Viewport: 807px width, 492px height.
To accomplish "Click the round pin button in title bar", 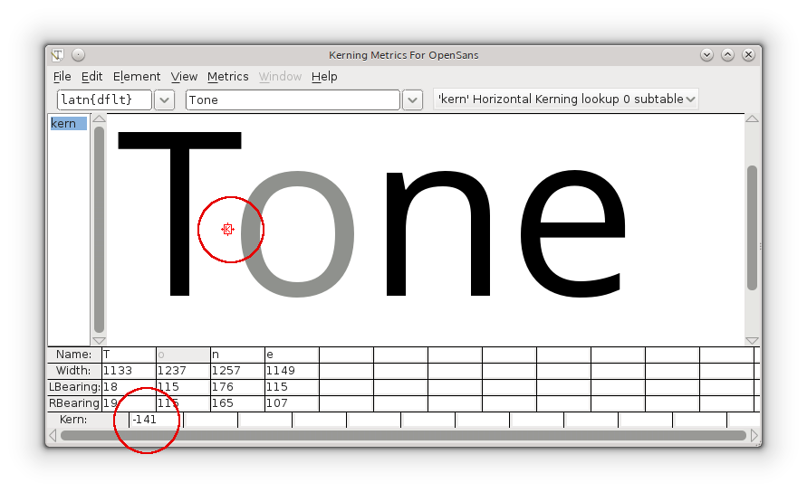I will coord(78,54).
